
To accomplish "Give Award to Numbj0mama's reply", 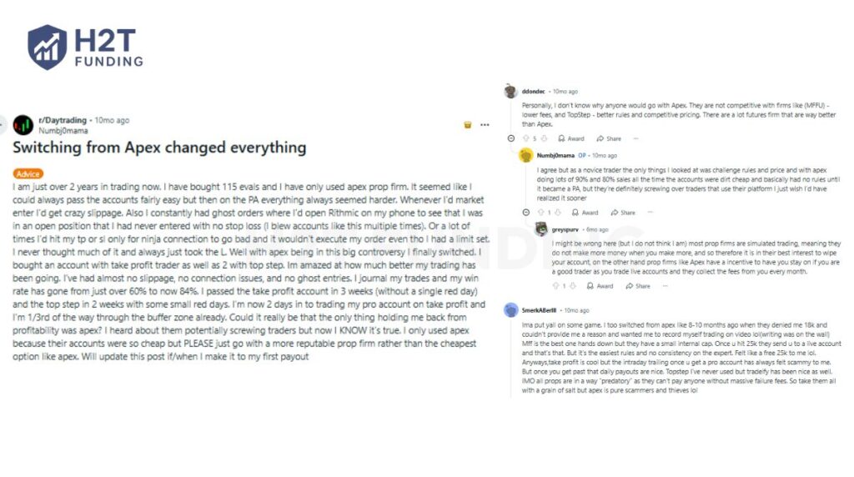I will pyautogui.click(x=585, y=213).
